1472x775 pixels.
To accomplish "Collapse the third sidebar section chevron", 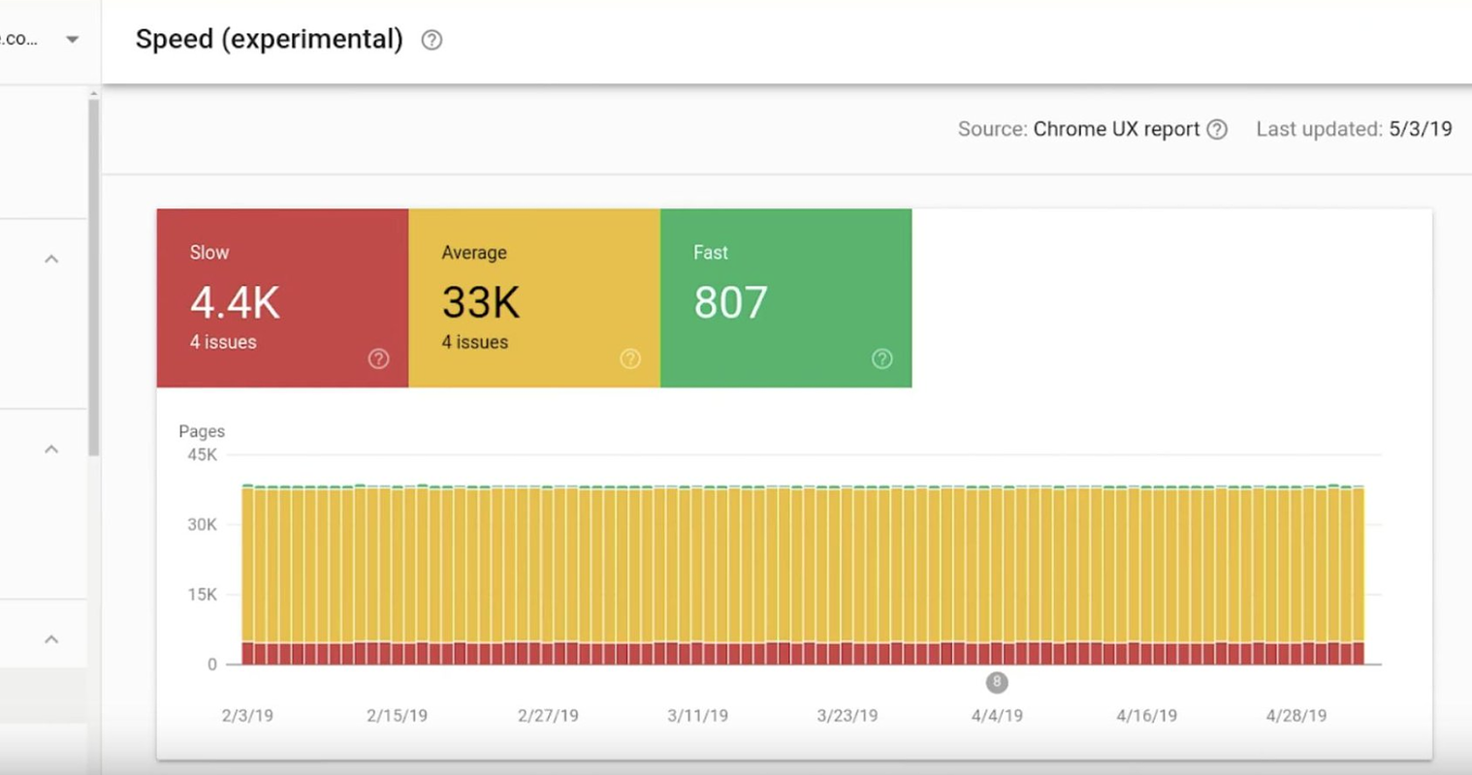I will tap(51, 638).
